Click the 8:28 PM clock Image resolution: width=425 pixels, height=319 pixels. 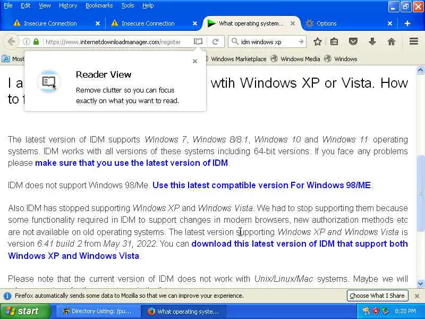click(x=405, y=311)
